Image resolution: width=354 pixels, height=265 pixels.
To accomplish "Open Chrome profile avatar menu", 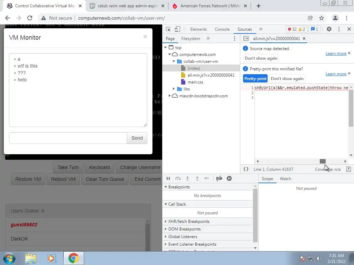I will pos(335,18).
